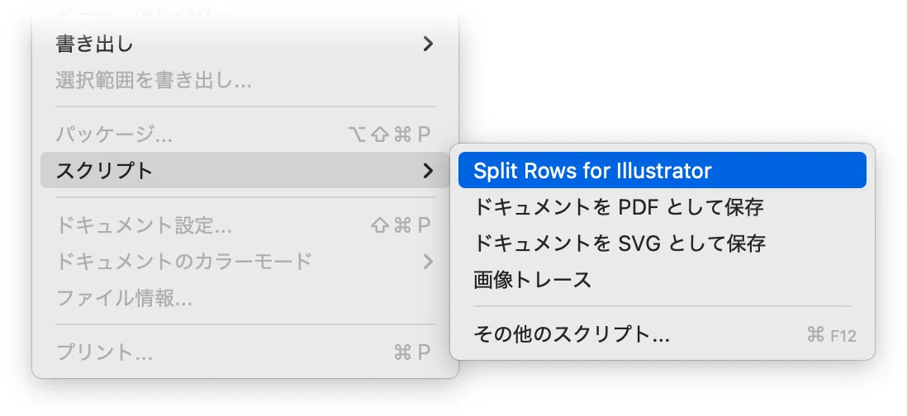Click the arrow next to 書き出し
Viewport: 907px width, 416px height.
click(427, 44)
